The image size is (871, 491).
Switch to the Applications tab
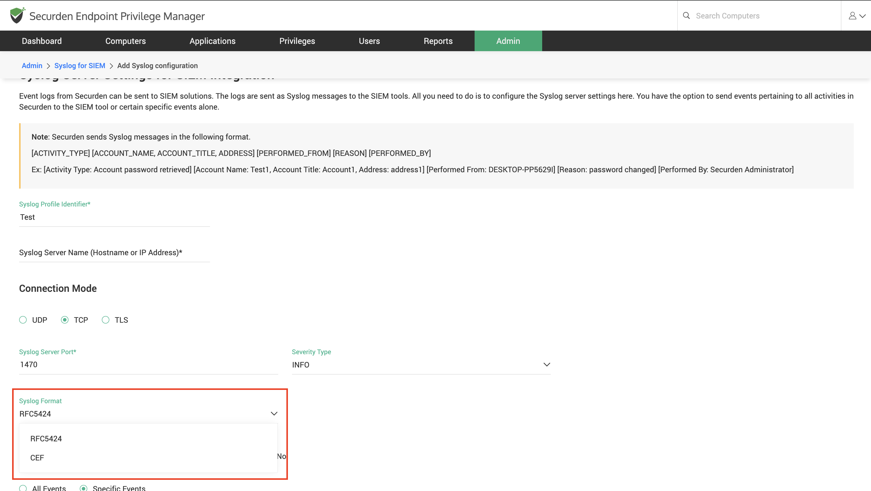click(x=212, y=41)
